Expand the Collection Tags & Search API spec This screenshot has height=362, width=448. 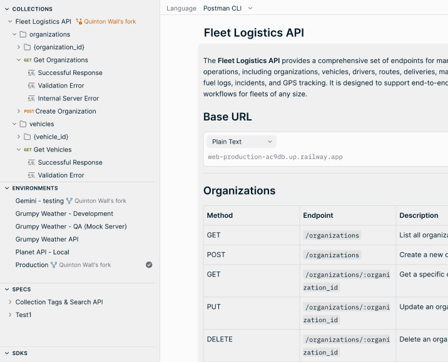(x=10, y=302)
